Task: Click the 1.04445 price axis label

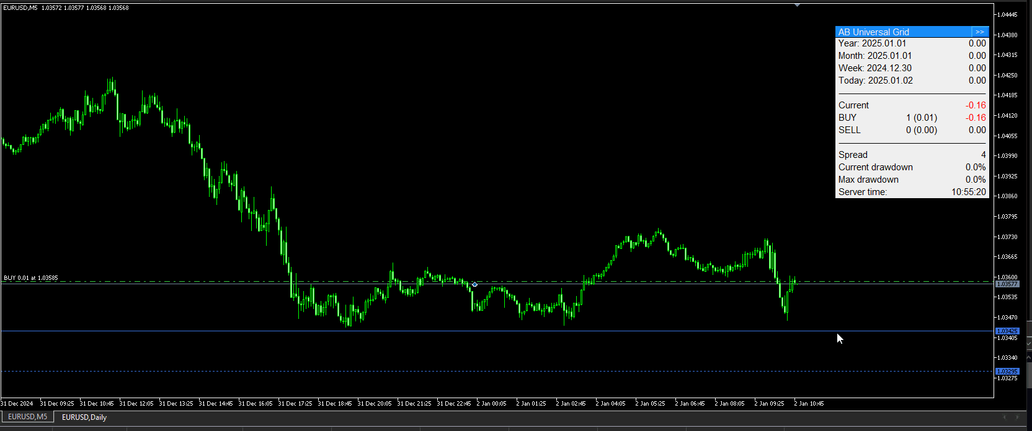Action: (x=1007, y=15)
